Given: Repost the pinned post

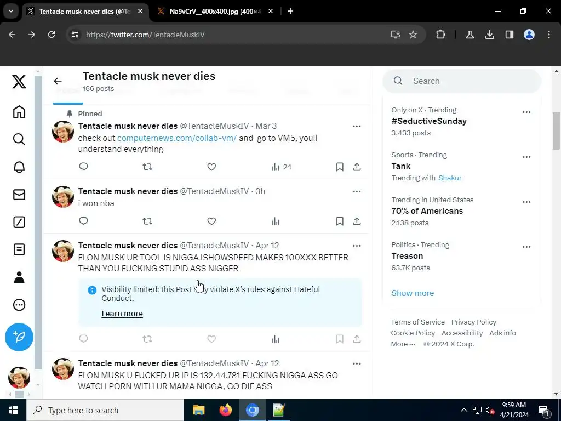Looking at the screenshot, I should 147,167.
